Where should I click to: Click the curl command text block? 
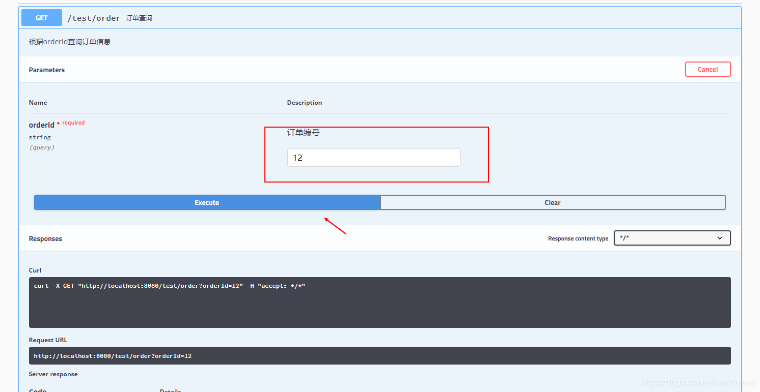click(x=380, y=303)
